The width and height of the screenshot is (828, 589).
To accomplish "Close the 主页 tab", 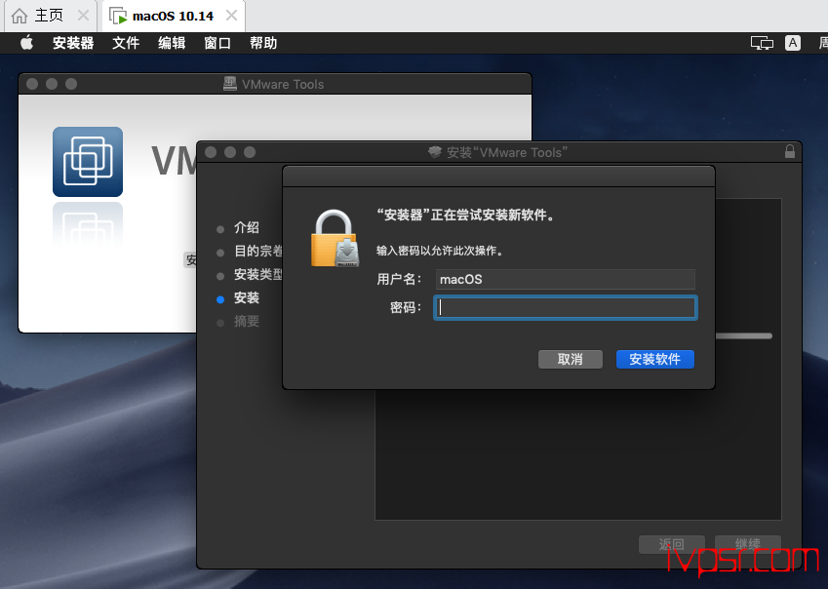I will (x=83, y=16).
